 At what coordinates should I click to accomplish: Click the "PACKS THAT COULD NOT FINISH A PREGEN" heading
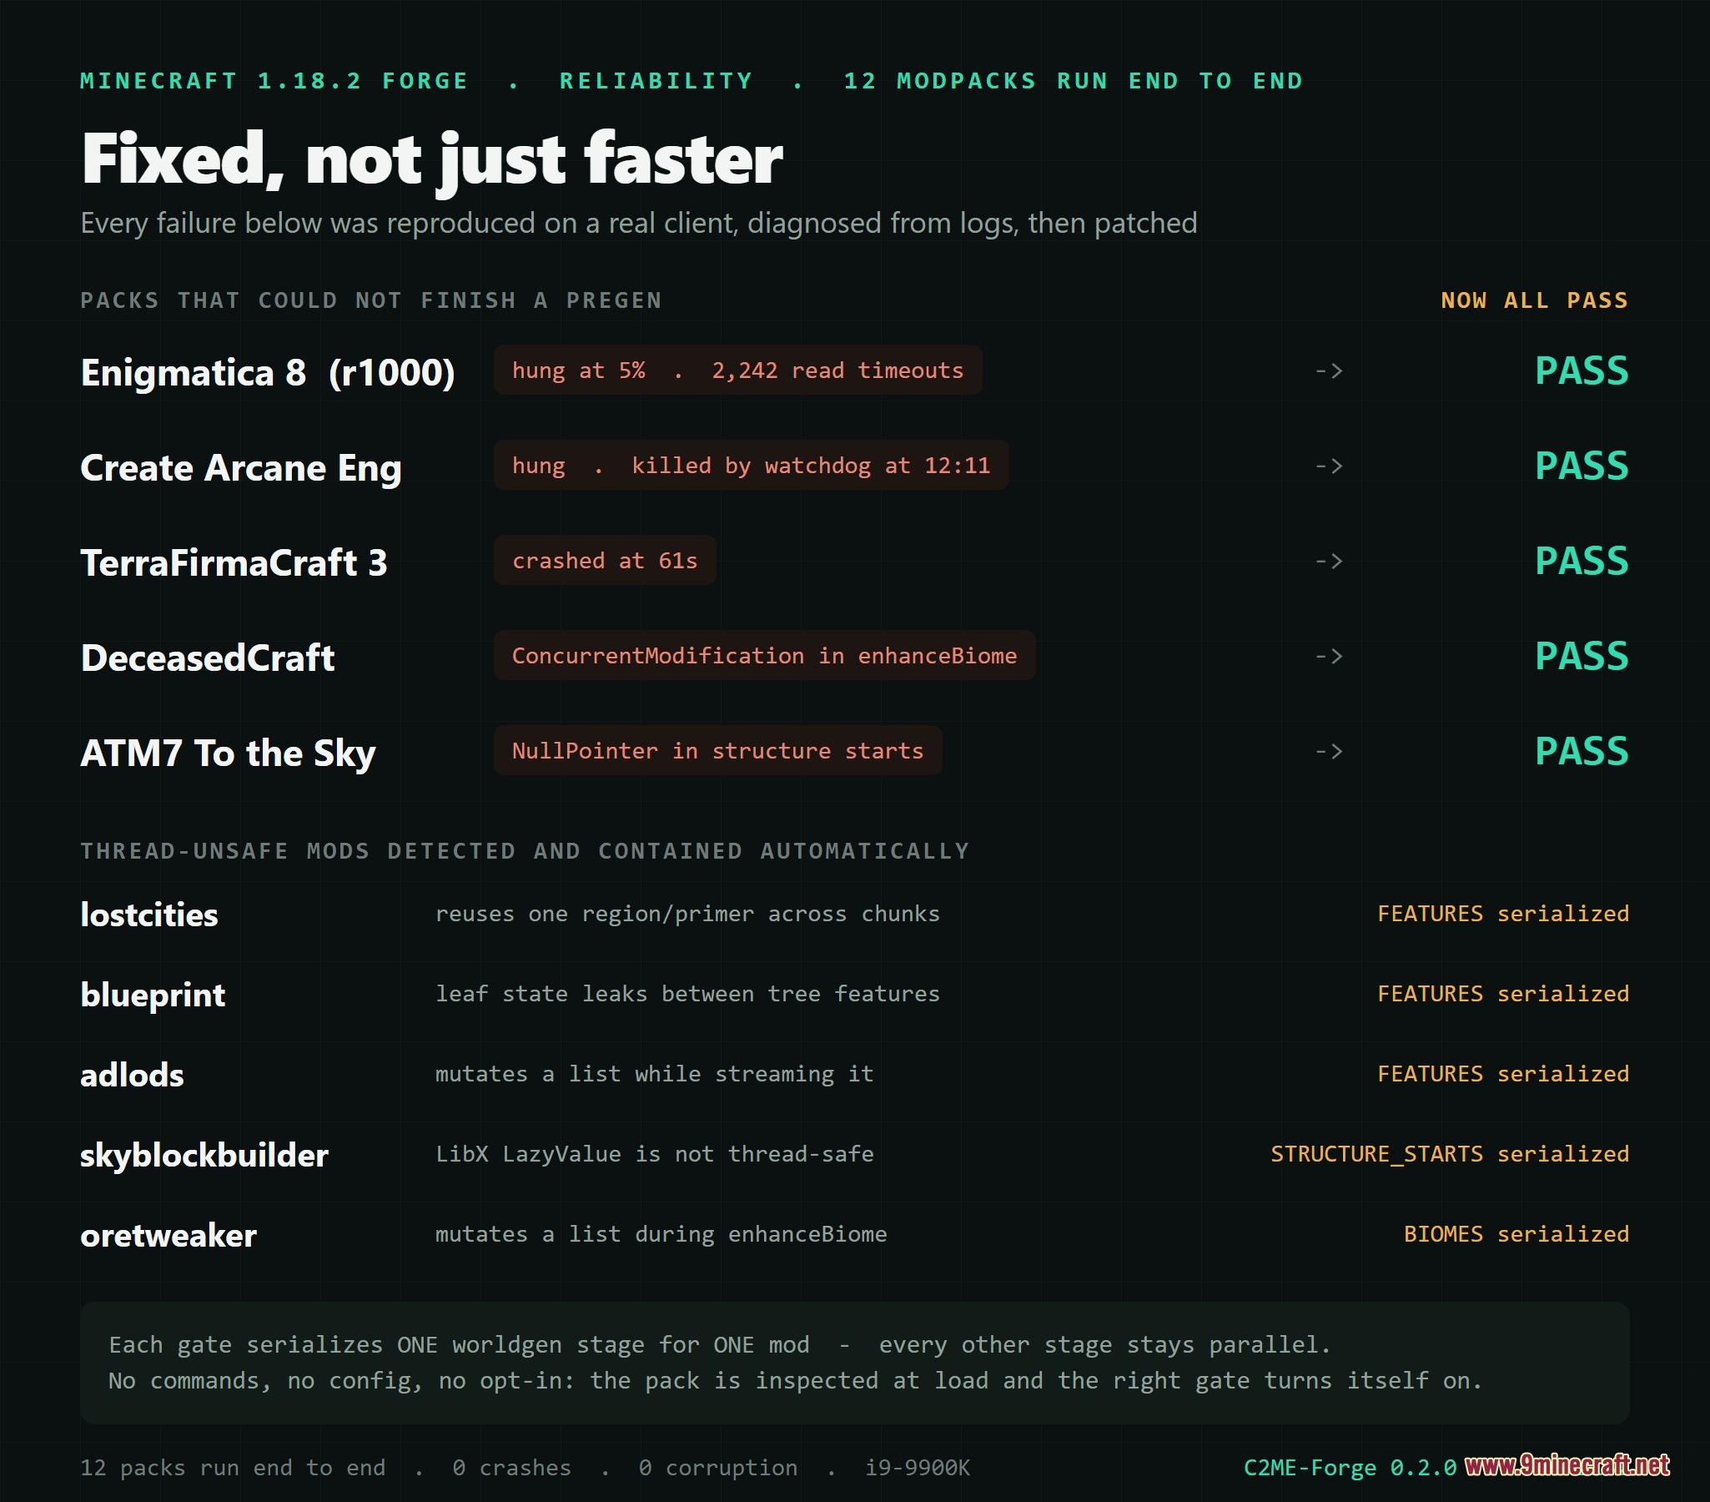(x=371, y=300)
